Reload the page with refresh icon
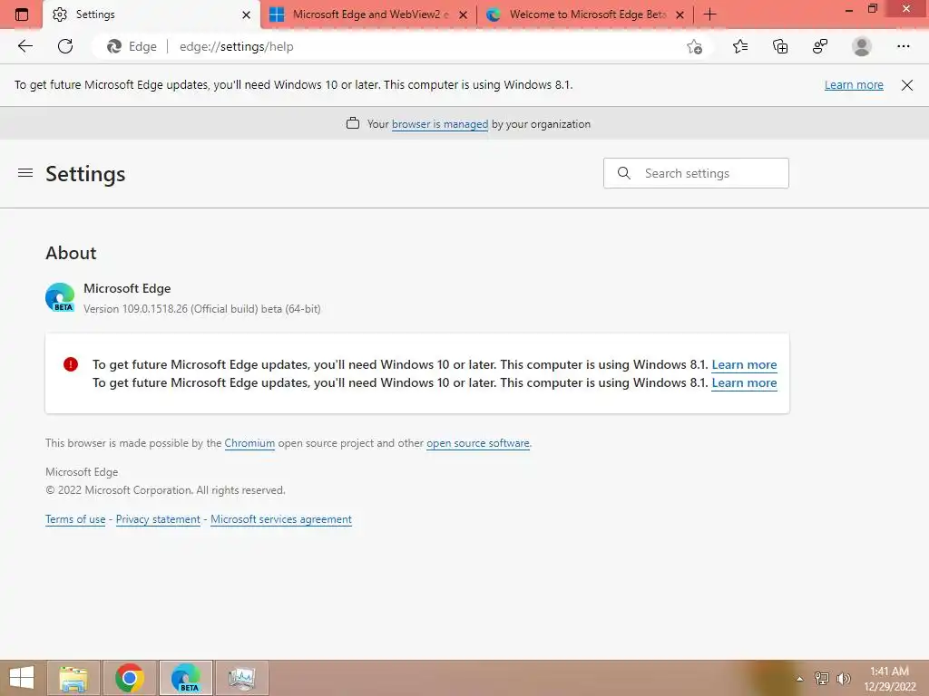929x696 pixels. tap(65, 46)
